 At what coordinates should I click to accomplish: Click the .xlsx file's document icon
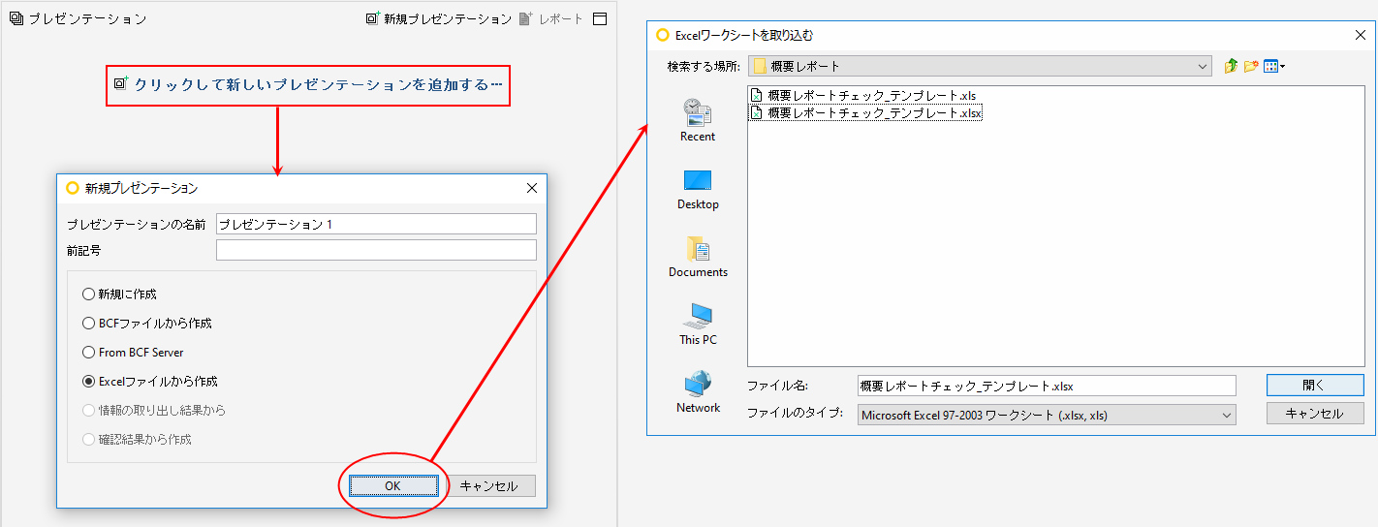pos(757,112)
